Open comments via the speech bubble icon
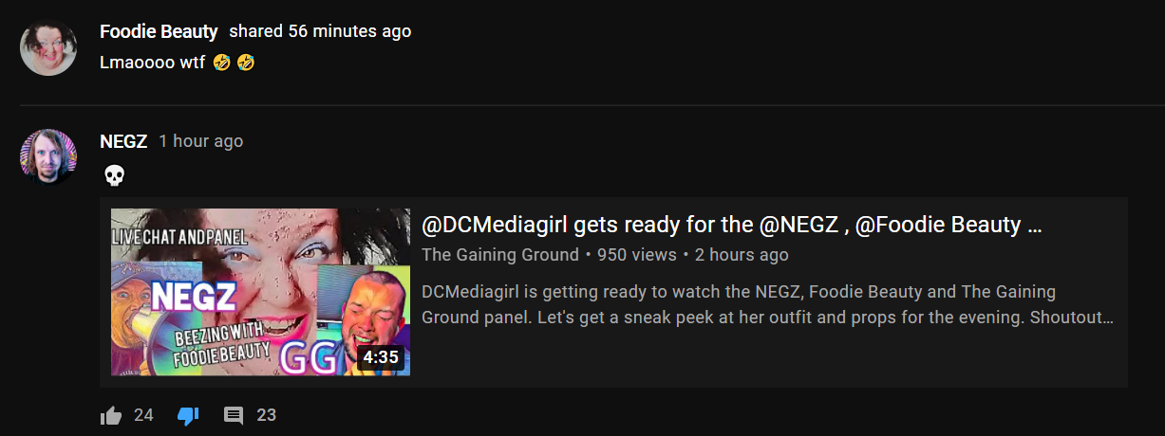Screen dimensions: 1165x436 click(x=234, y=415)
